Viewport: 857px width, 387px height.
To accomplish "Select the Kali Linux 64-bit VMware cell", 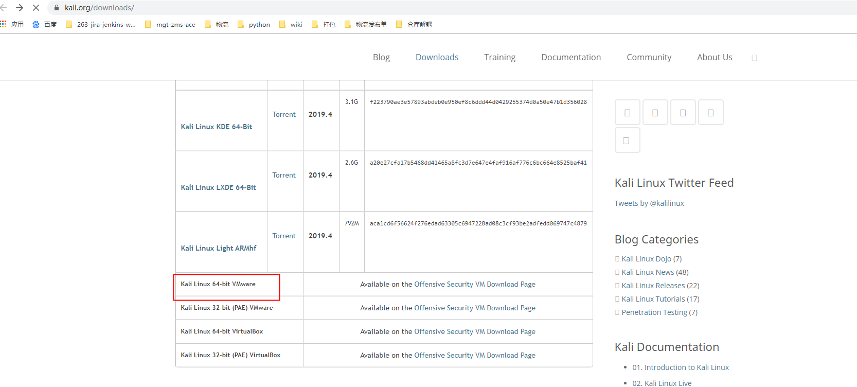I will [239, 284].
